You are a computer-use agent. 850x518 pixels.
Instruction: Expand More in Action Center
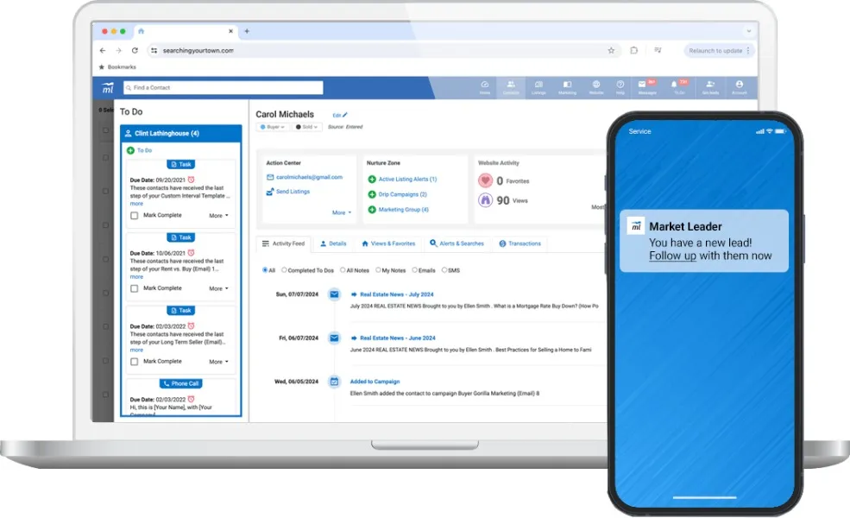click(342, 212)
